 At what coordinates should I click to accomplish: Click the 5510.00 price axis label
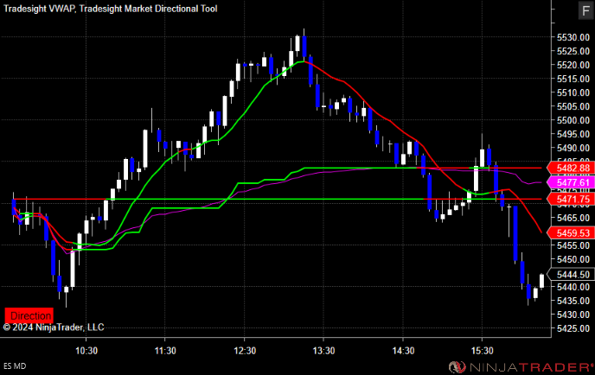point(573,92)
